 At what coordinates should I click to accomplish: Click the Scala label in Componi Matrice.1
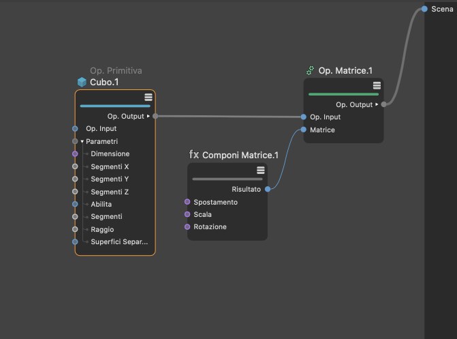click(x=202, y=214)
